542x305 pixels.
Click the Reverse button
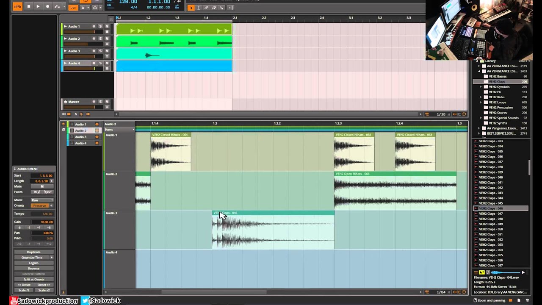tap(33, 269)
